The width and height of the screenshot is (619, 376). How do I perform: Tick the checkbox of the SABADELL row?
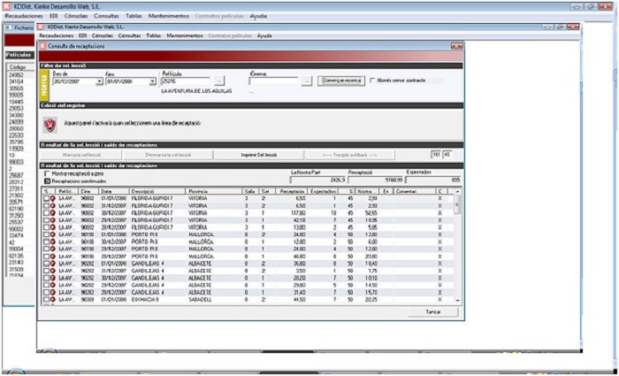pyautogui.click(x=46, y=300)
